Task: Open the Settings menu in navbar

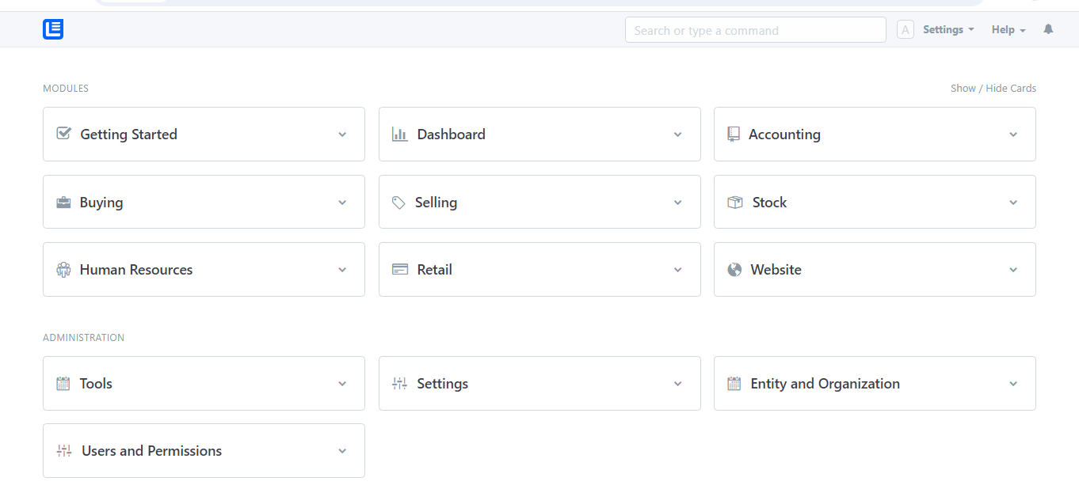Action: (947, 29)
